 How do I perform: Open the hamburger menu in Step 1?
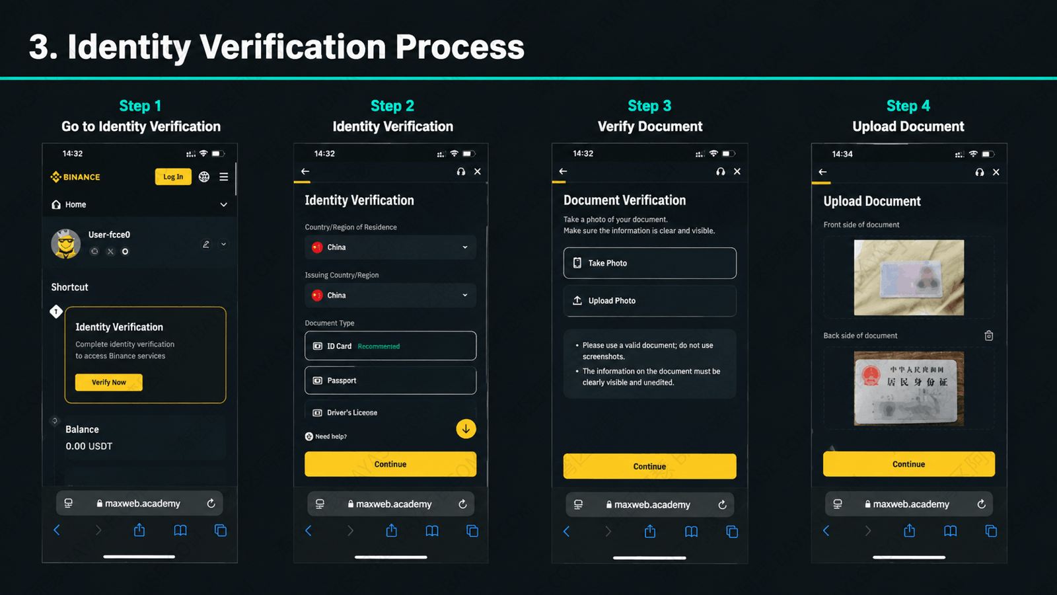(x=224, y=177)
